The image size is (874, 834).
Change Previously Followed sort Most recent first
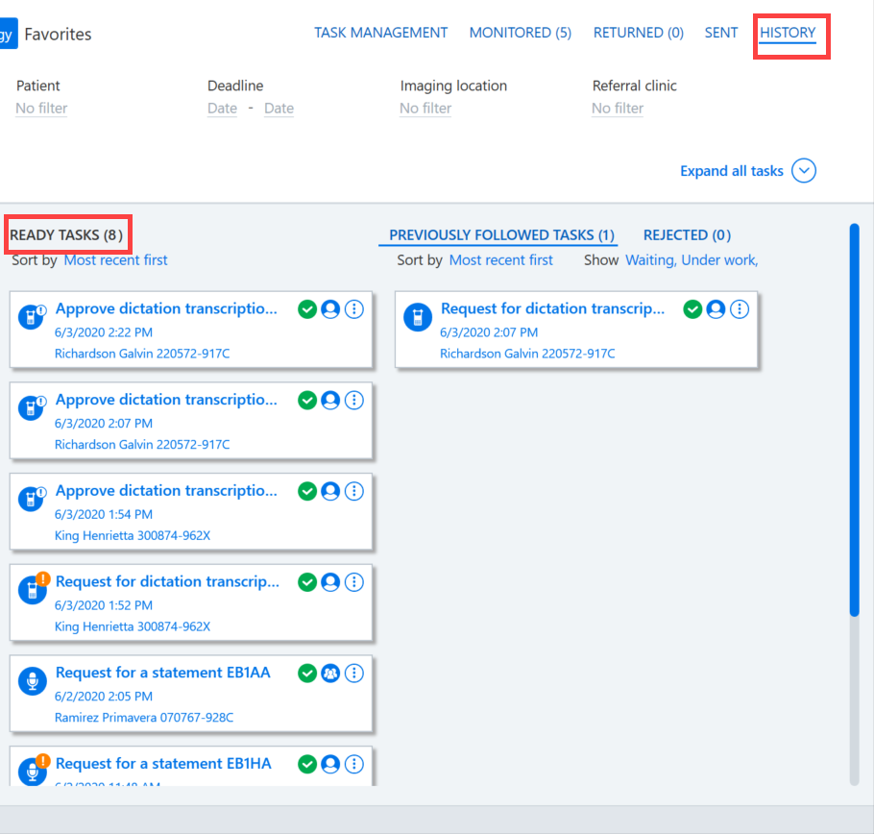click(500, 260)
